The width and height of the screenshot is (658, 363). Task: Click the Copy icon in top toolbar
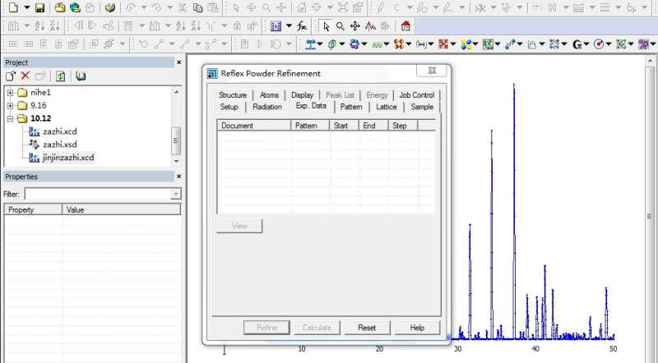point(197,7)
